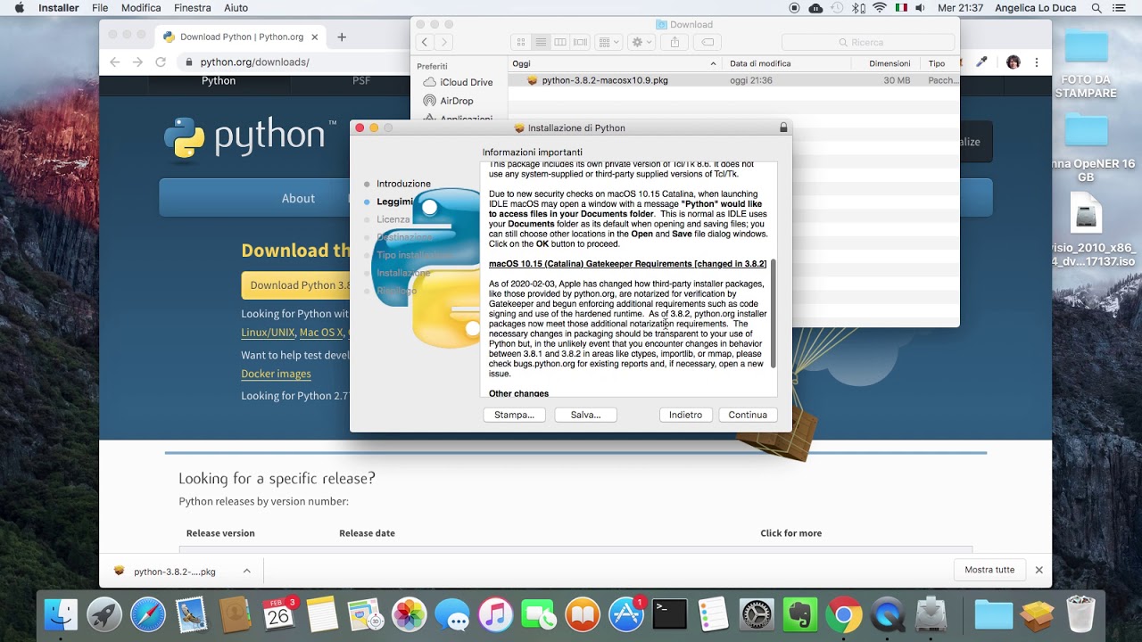Screen dimensions: 1142x642
Task: Select python-3.8.2-macosx10.9.pkg in Finder
Action: click(x=604, y=80)
